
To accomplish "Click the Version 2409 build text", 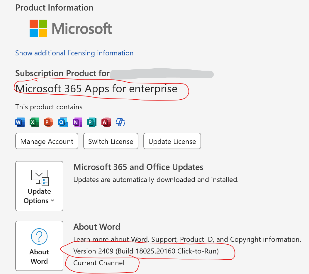I will (146, 251).
